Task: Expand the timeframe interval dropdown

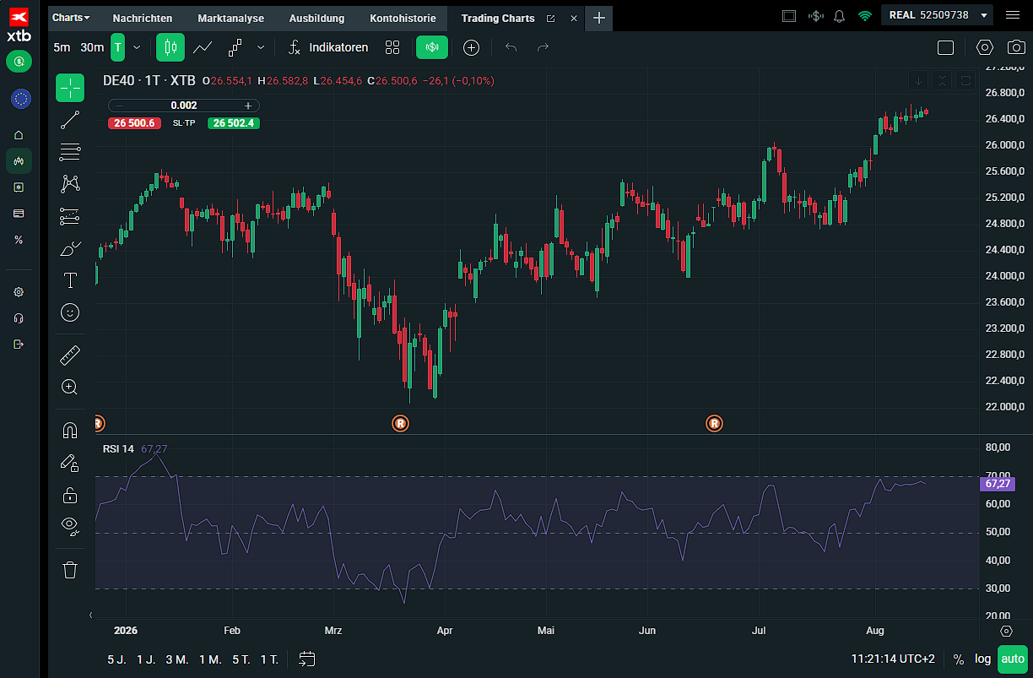Action: [137, 47]
